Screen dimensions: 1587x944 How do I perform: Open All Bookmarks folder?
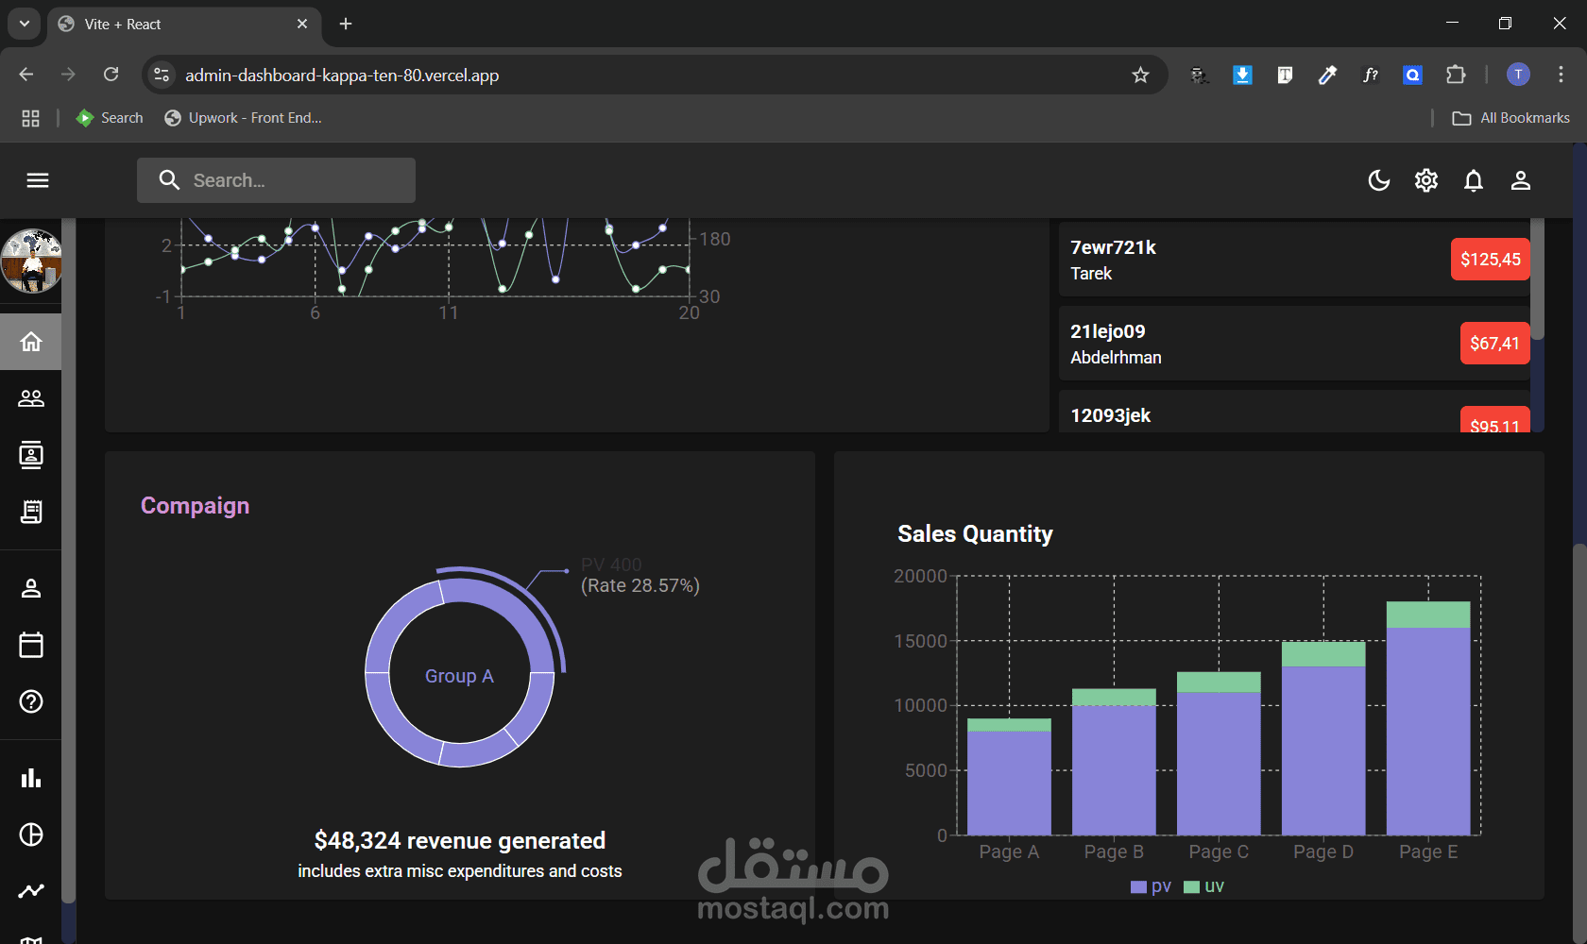coord(1511,118)
